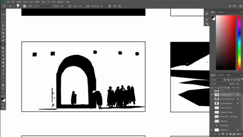Viewport: 243px width, 137px height.
Task: Click the Home icon in options bar
Action: pyautogui.click(x=4, y=6)
